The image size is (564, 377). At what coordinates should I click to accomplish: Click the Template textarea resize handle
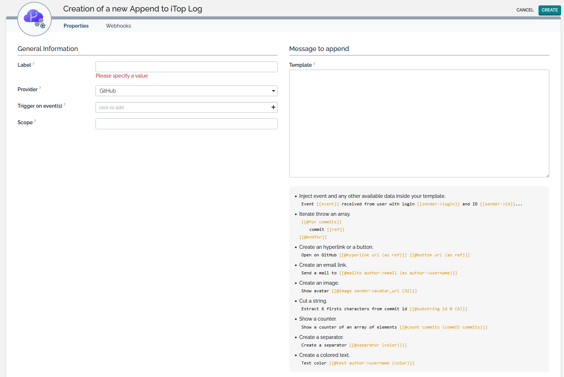[547, 175]
